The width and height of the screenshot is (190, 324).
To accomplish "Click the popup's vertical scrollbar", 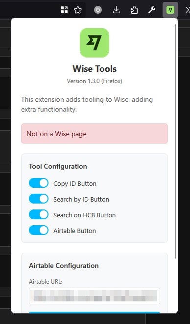I will 176,141.
